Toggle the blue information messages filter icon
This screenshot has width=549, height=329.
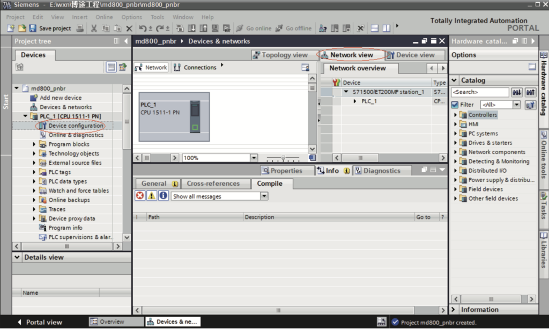coord(163,196)
